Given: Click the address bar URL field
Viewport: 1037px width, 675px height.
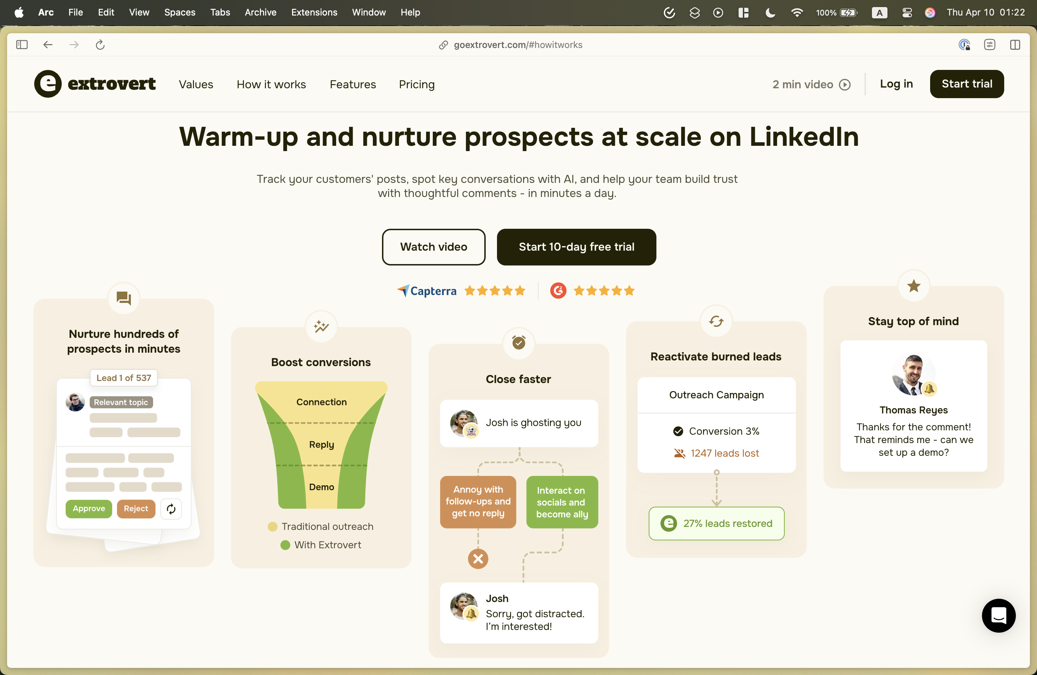Looking at the screenshot, I should coord(518,44).
